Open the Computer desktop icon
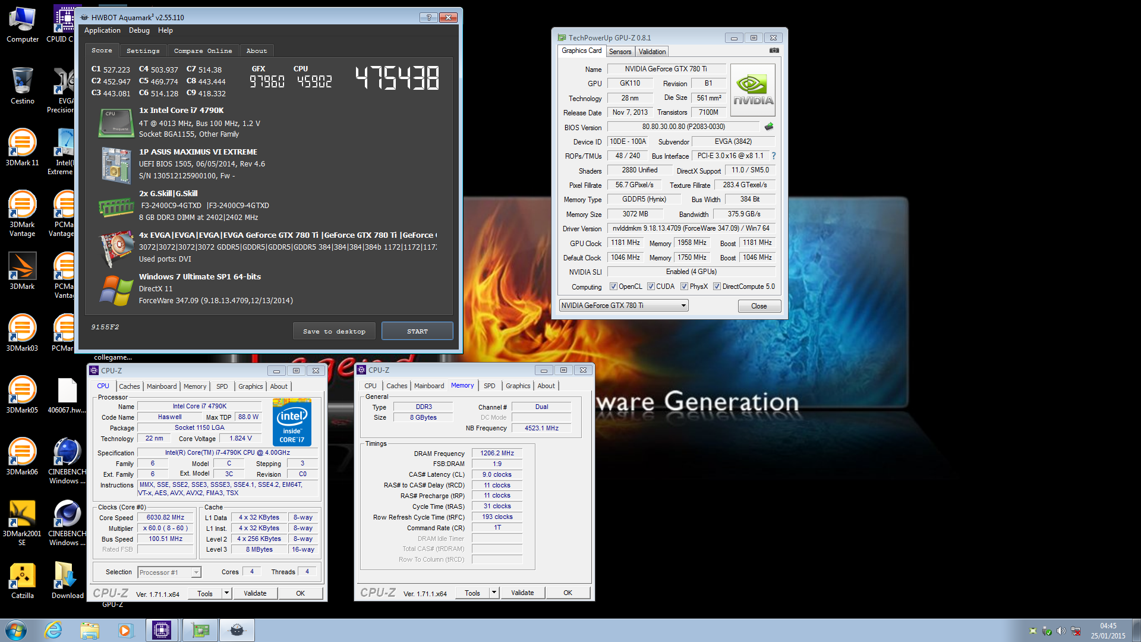 coord(23,24)
